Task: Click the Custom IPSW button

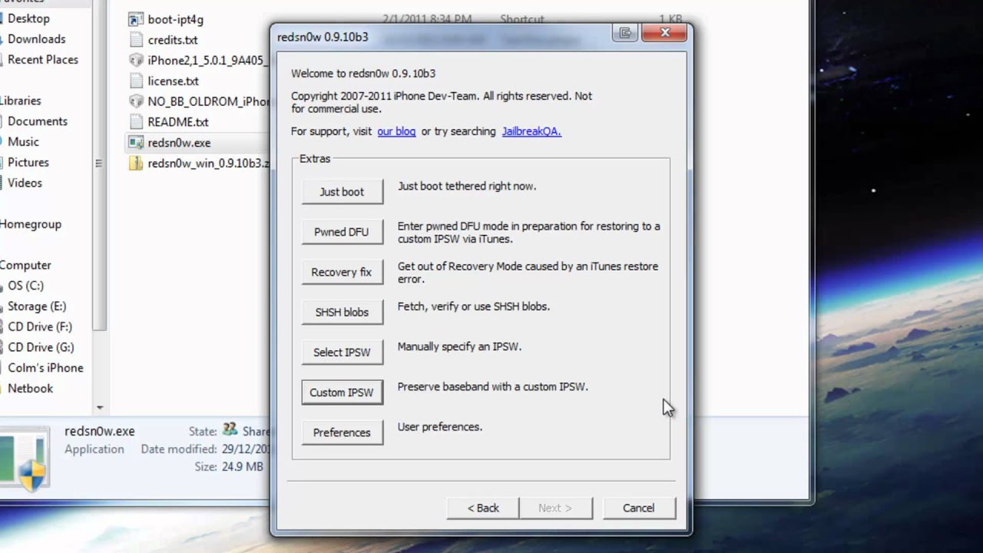Action: tap(342, 392)
